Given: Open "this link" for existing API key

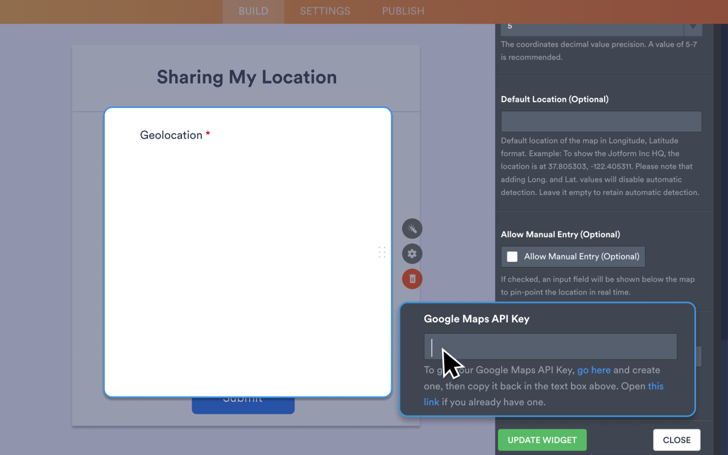Looking at the screenshot, I should [x=655, y=386].
